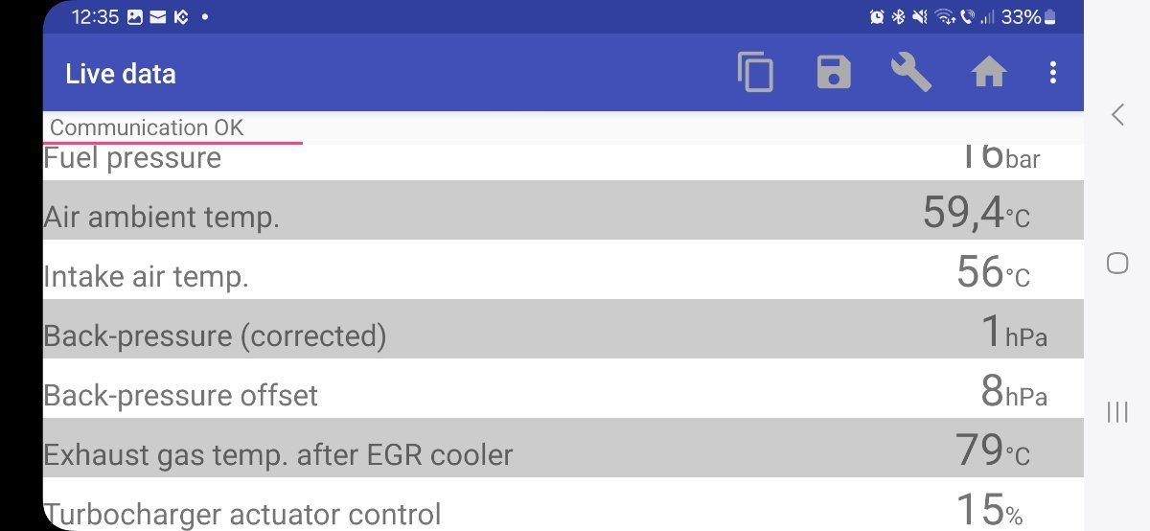
Task: Tap the Live data title
Action: tap(120, 74)
